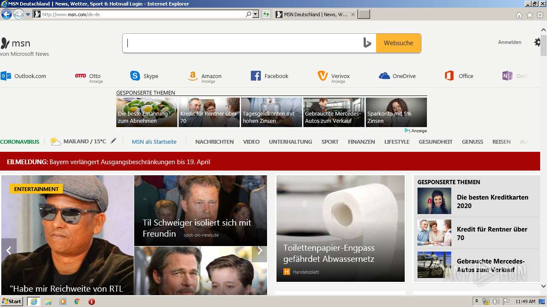Open GESUNDHEIT navigation item

click(x=435, y=142)
